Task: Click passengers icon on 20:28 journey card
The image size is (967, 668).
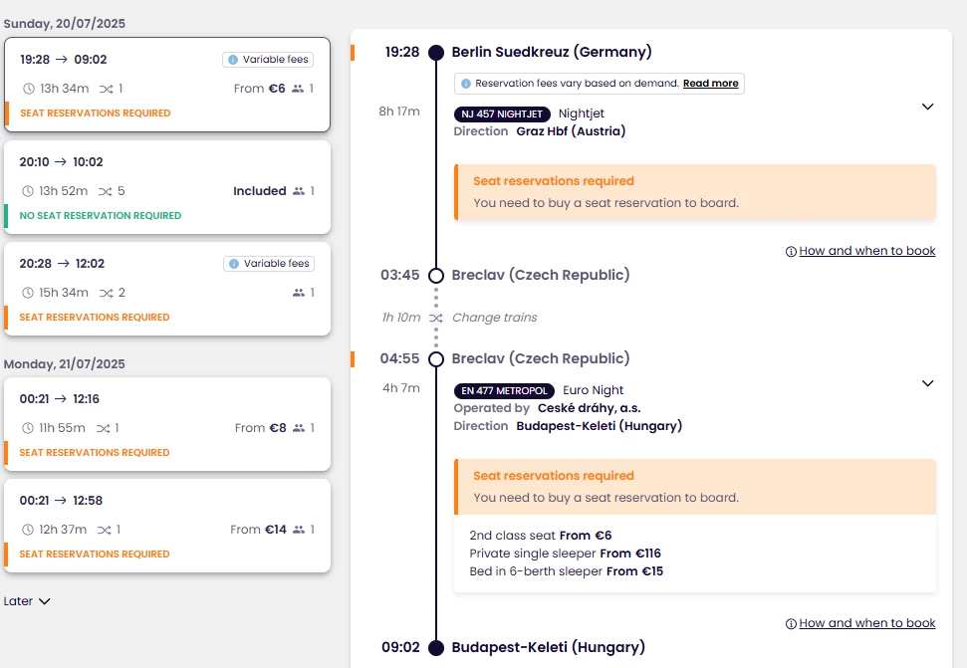Action: pyautogui.click(x=299, y=293)
